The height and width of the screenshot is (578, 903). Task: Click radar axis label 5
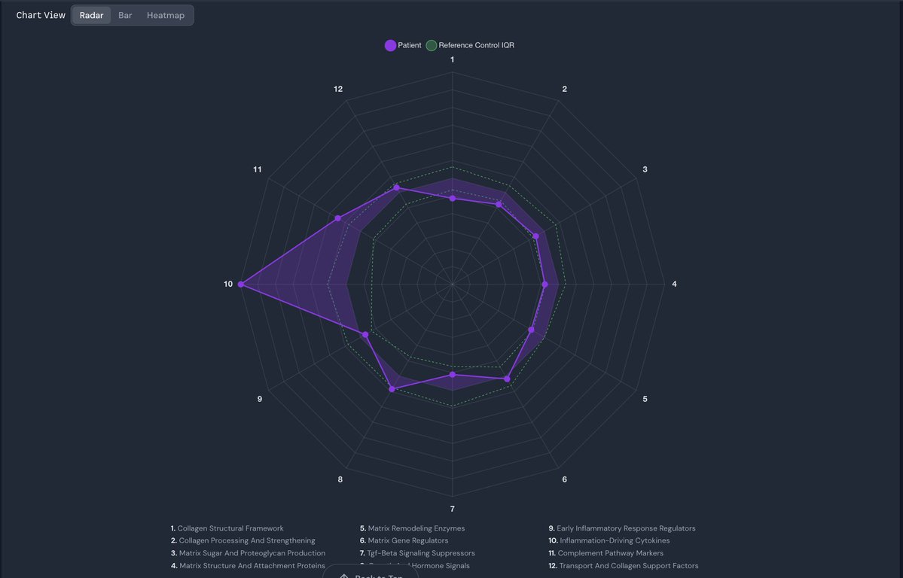tap(645, 399)
